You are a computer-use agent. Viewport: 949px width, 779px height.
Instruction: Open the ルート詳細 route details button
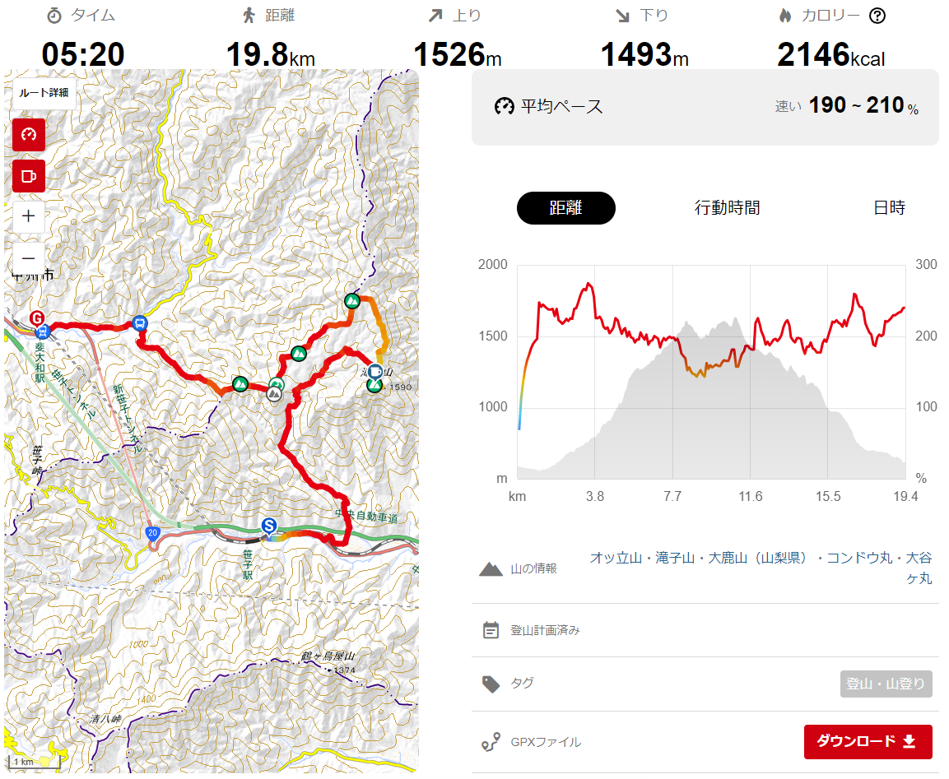point(44,93)
